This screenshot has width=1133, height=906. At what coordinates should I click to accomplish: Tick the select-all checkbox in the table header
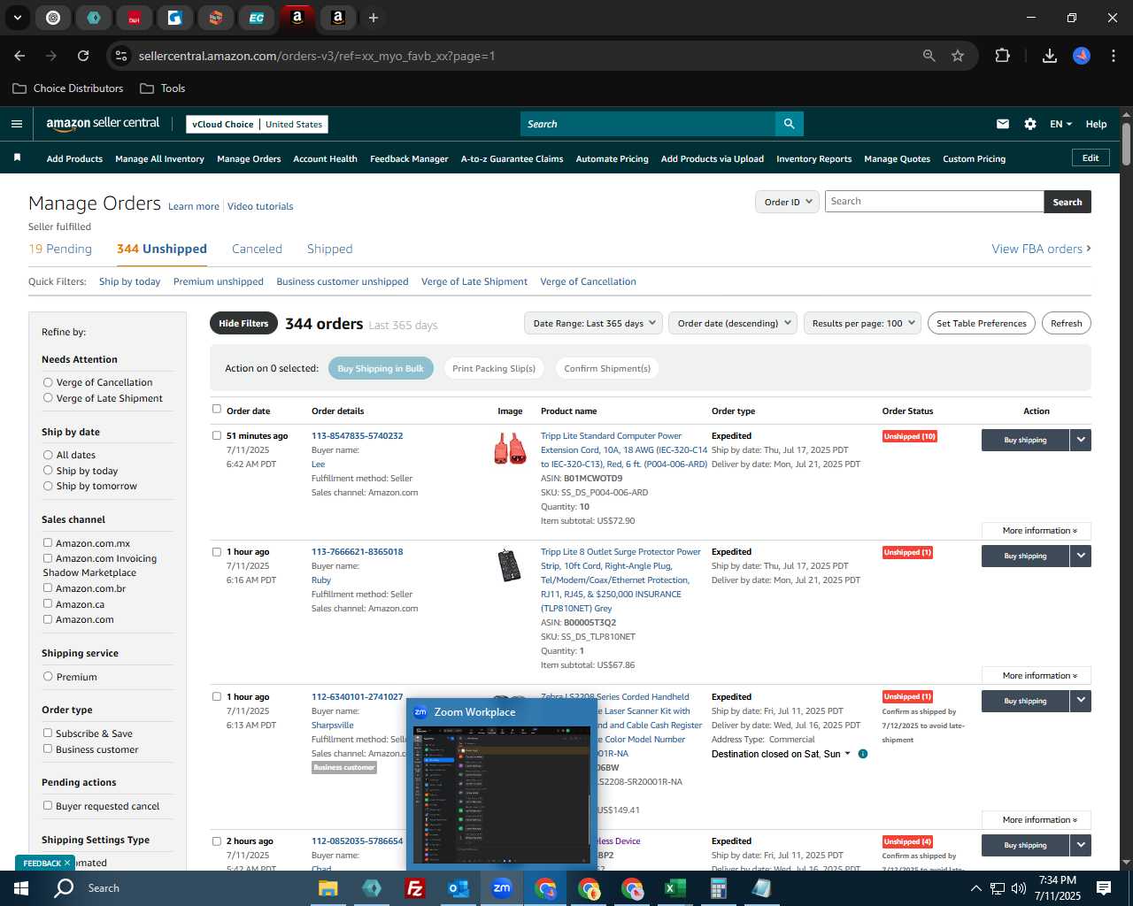(217, 409)
